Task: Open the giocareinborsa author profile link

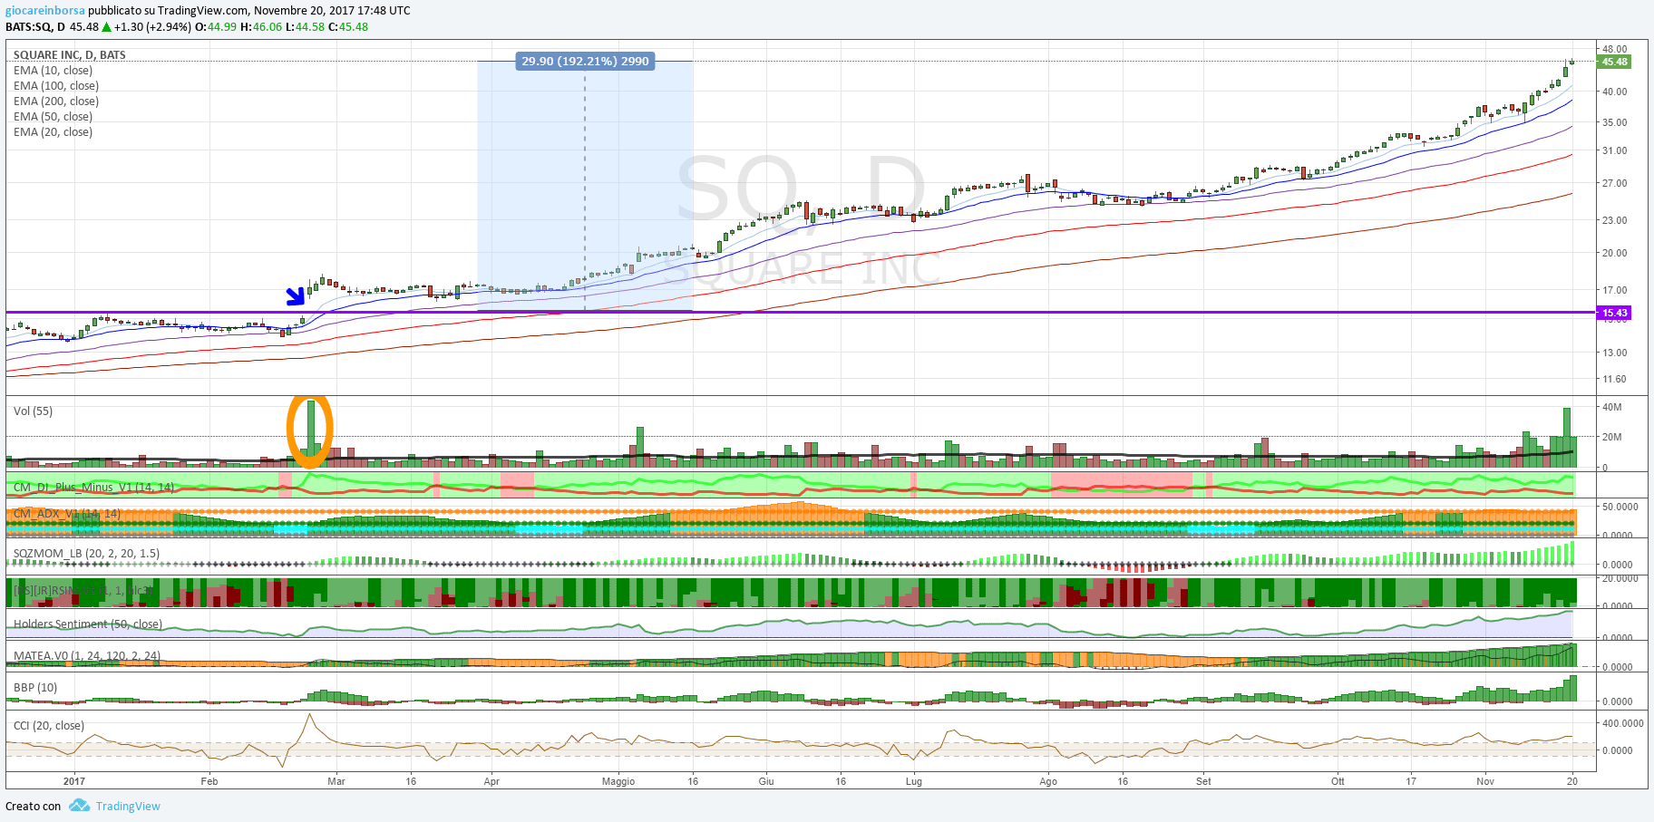Action: 45,11
